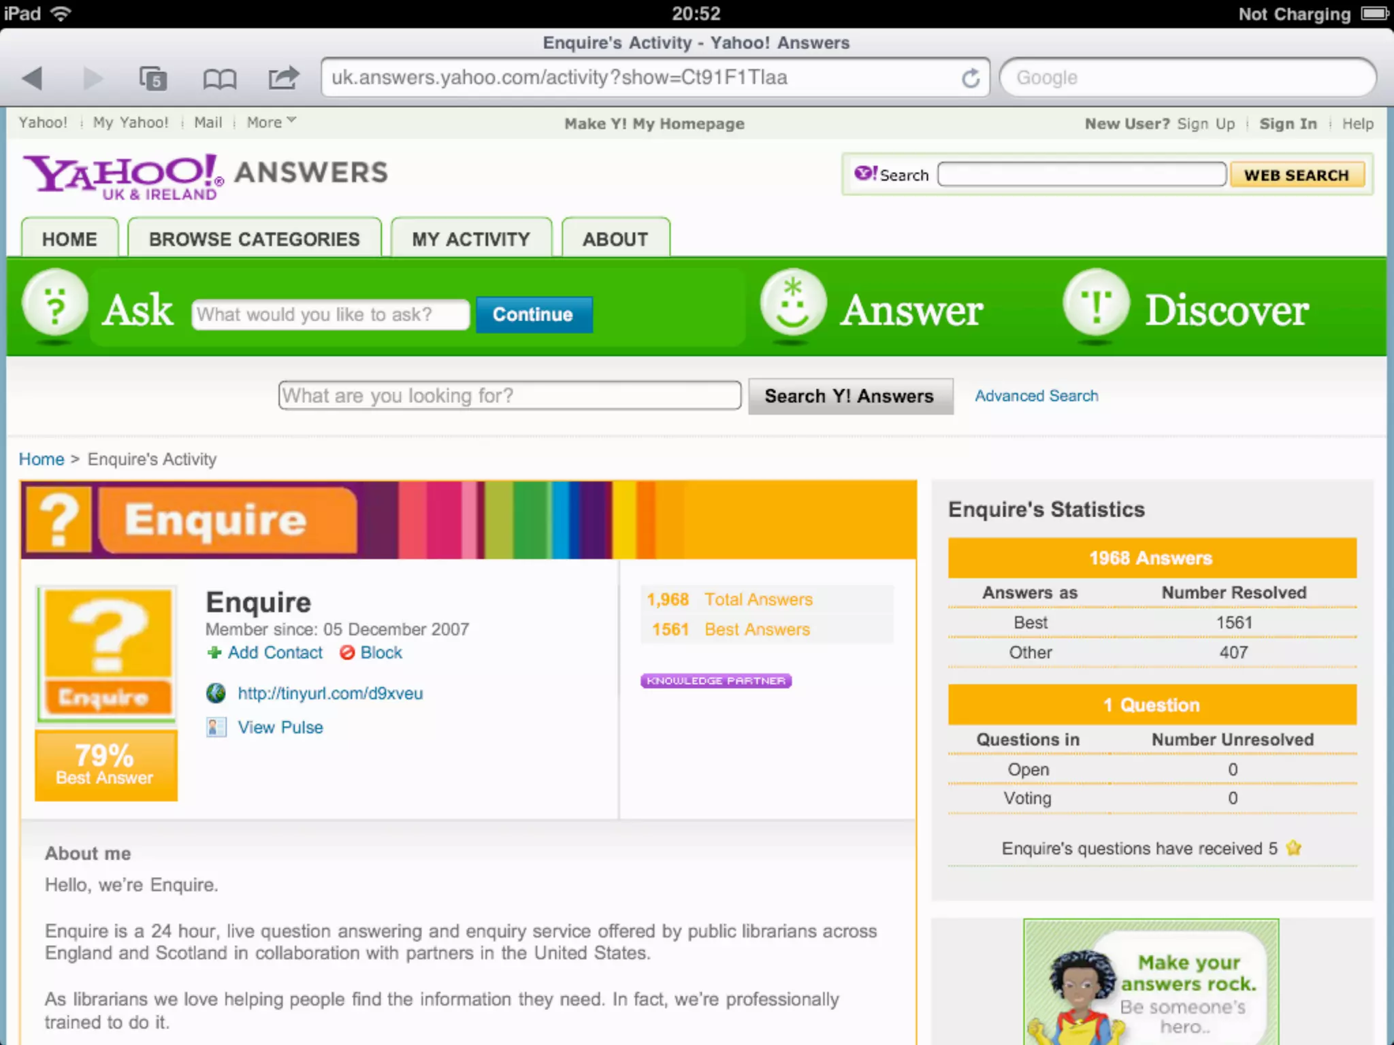
Task: Open the View Pulse link
Action: (280, 727)
